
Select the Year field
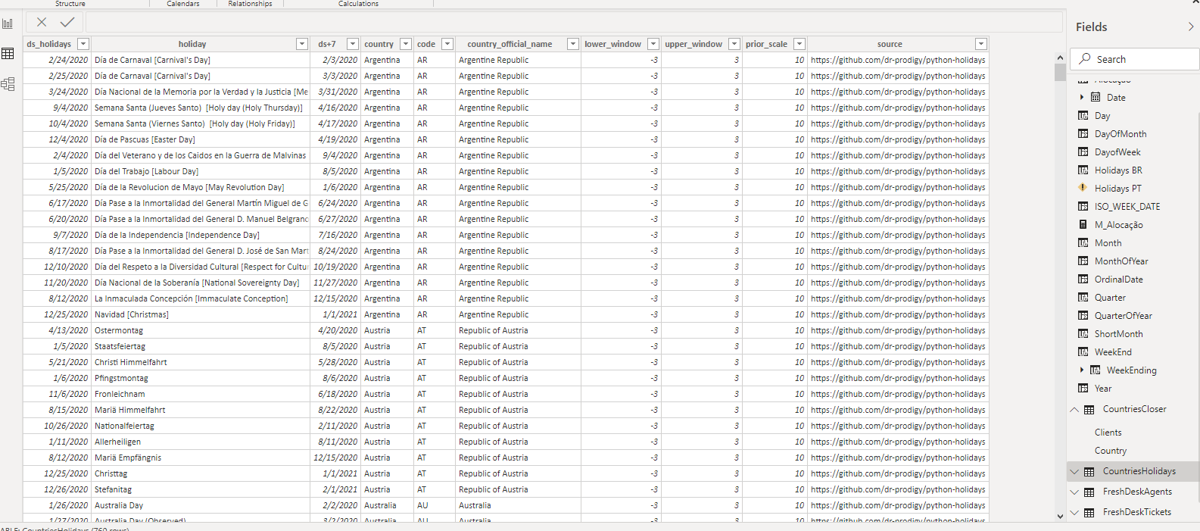(1103, 389)
